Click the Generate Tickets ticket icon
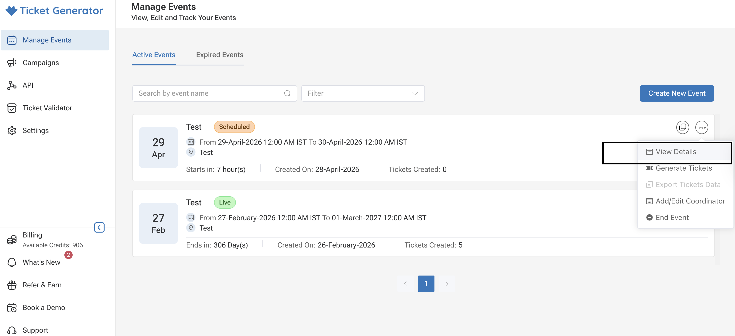735x336 pixels. click(x=649, y=168)
